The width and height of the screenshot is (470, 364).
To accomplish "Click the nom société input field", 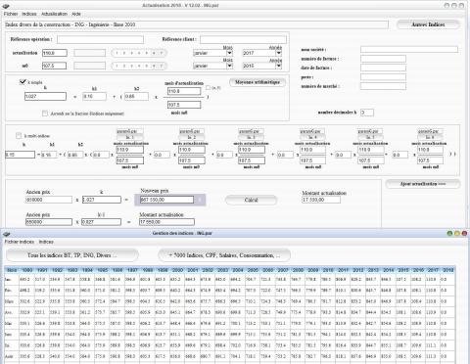I will (409, 49).
